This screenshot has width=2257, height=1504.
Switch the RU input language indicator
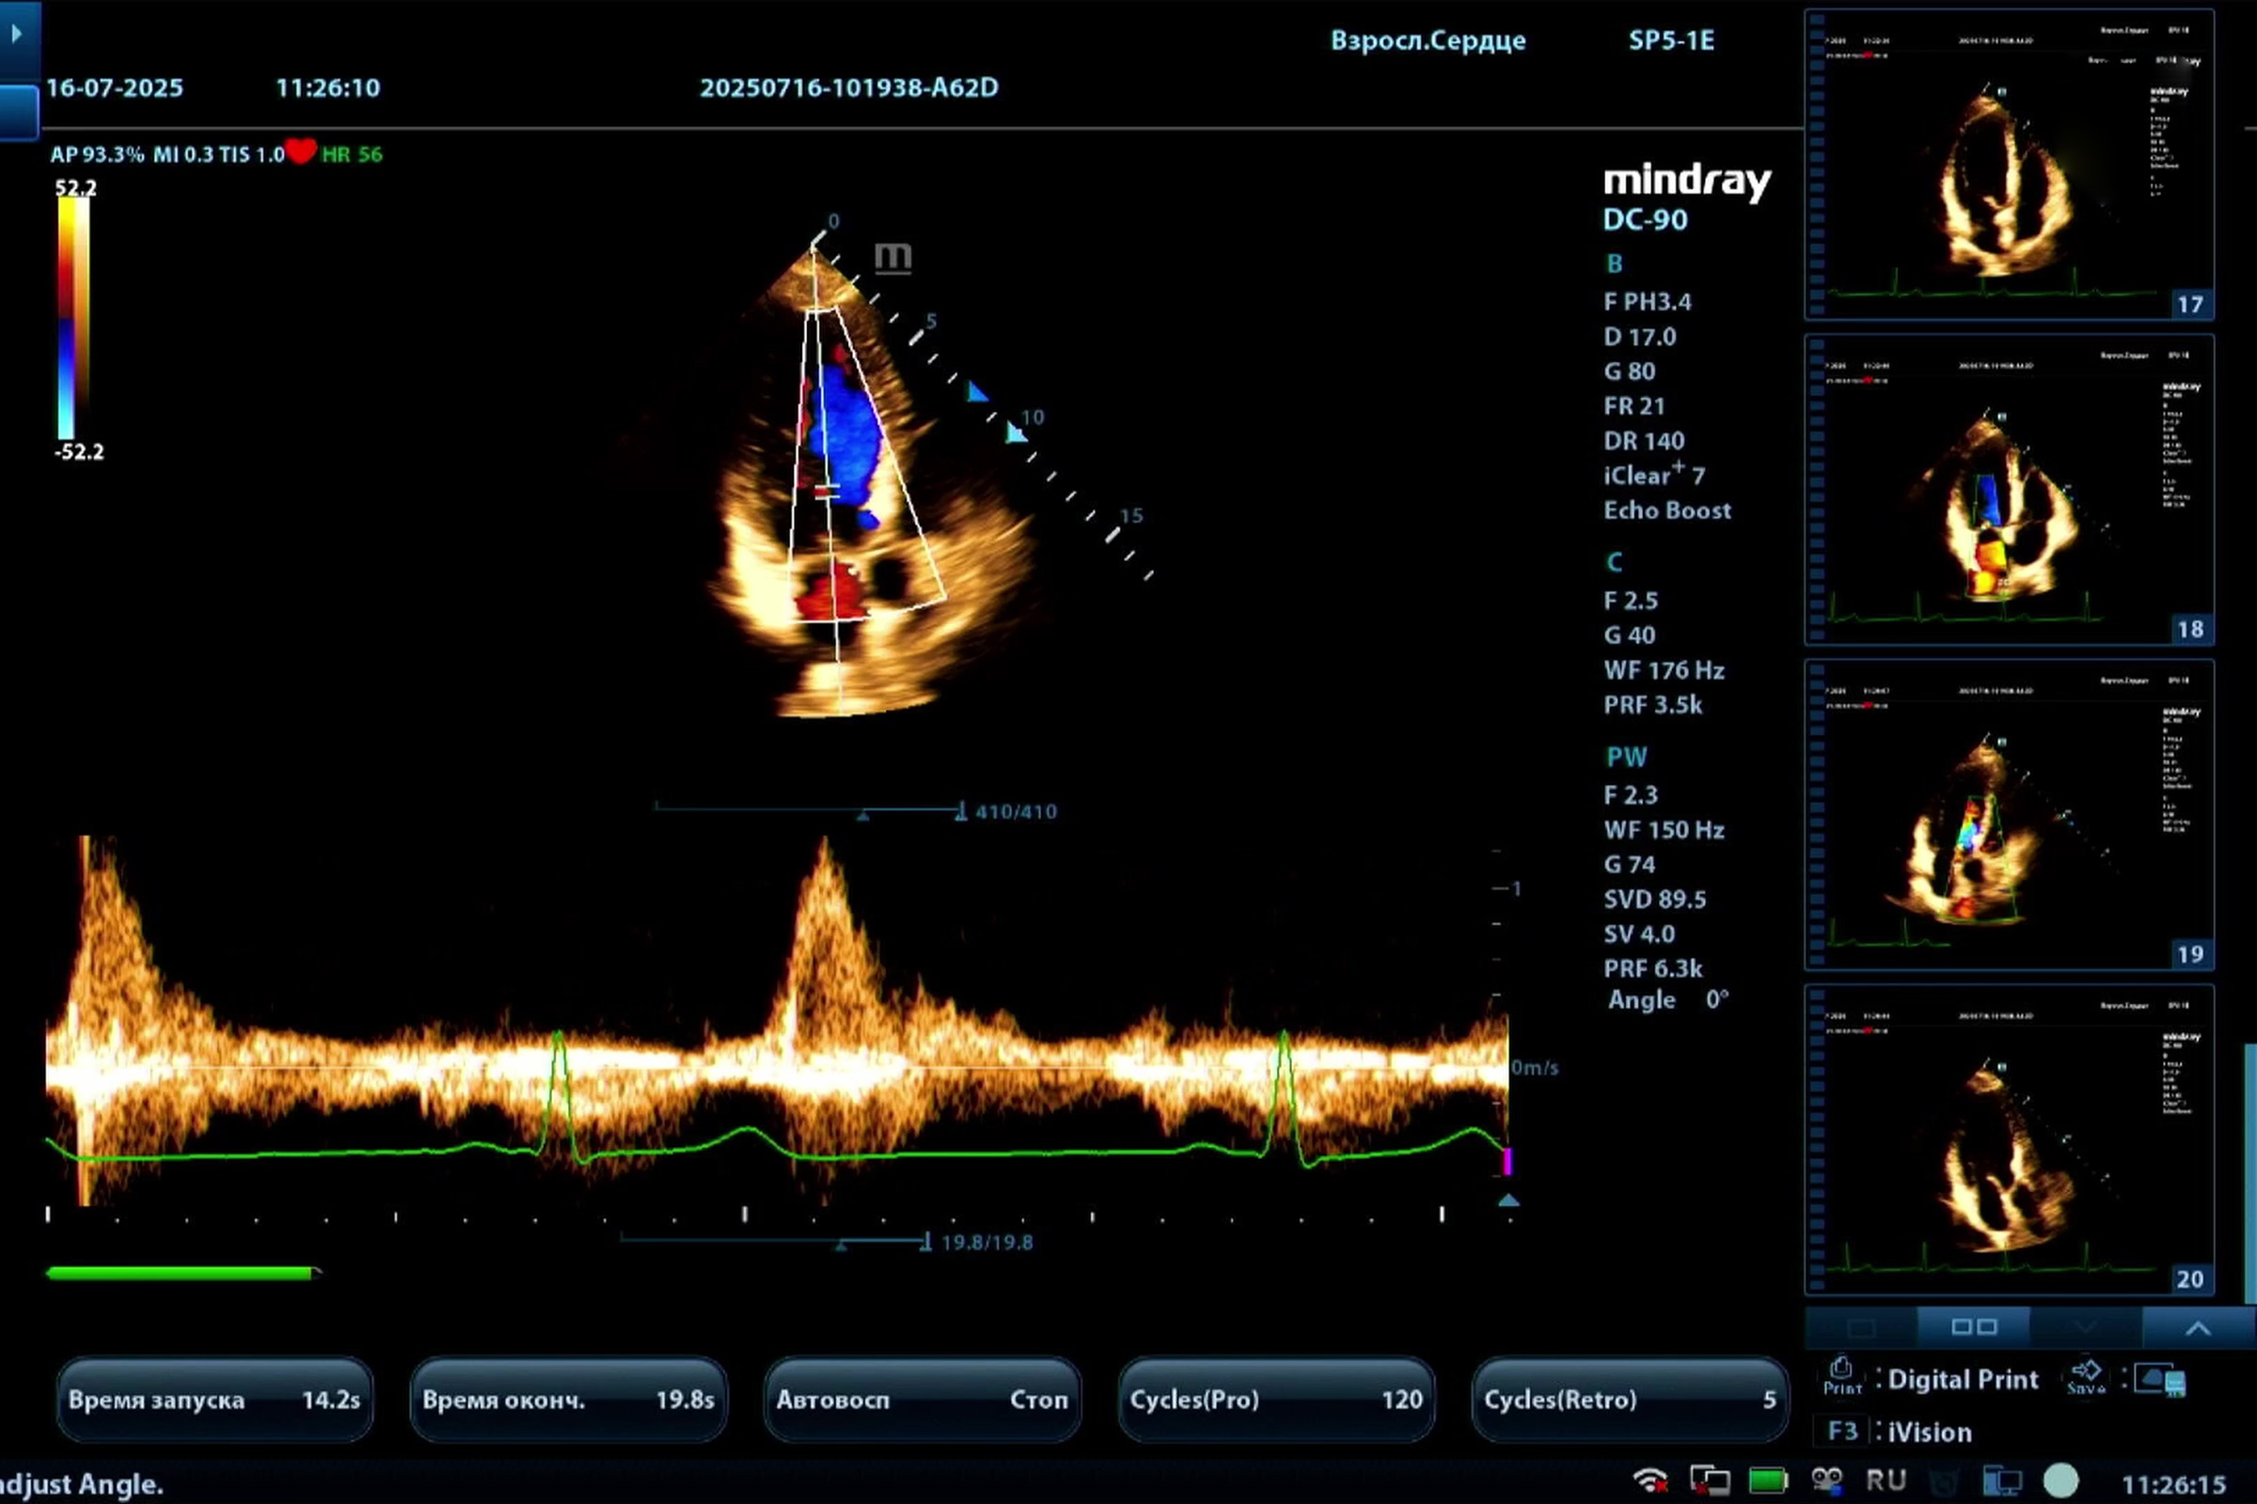(x=1886, y=1481)
